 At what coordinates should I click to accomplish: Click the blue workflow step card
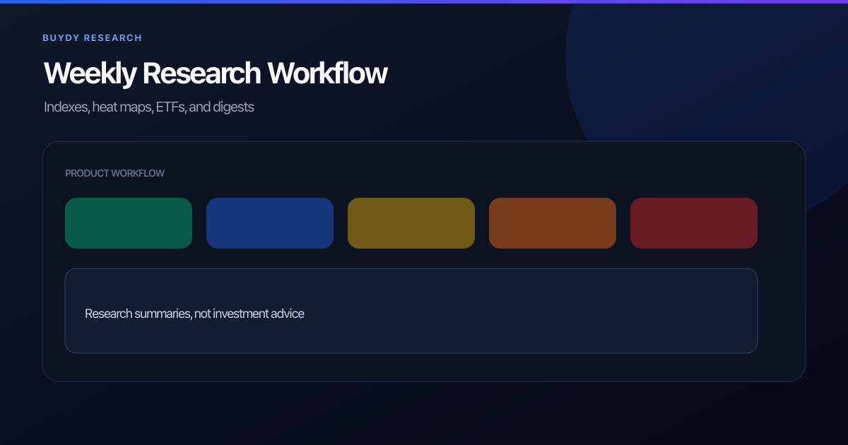[x=270, y=223]
